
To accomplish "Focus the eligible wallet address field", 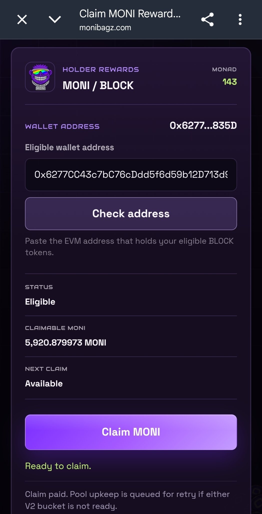I will (131, 175).
